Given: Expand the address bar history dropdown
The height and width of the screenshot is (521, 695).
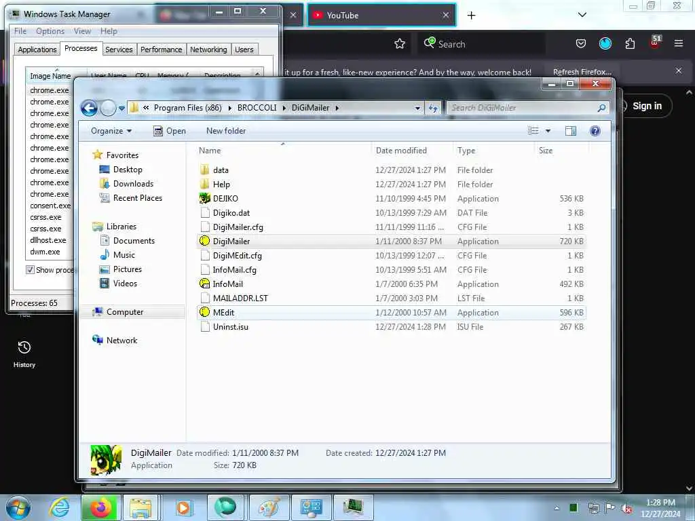Looking at the screenshot, I should click(x=417, y=108).
